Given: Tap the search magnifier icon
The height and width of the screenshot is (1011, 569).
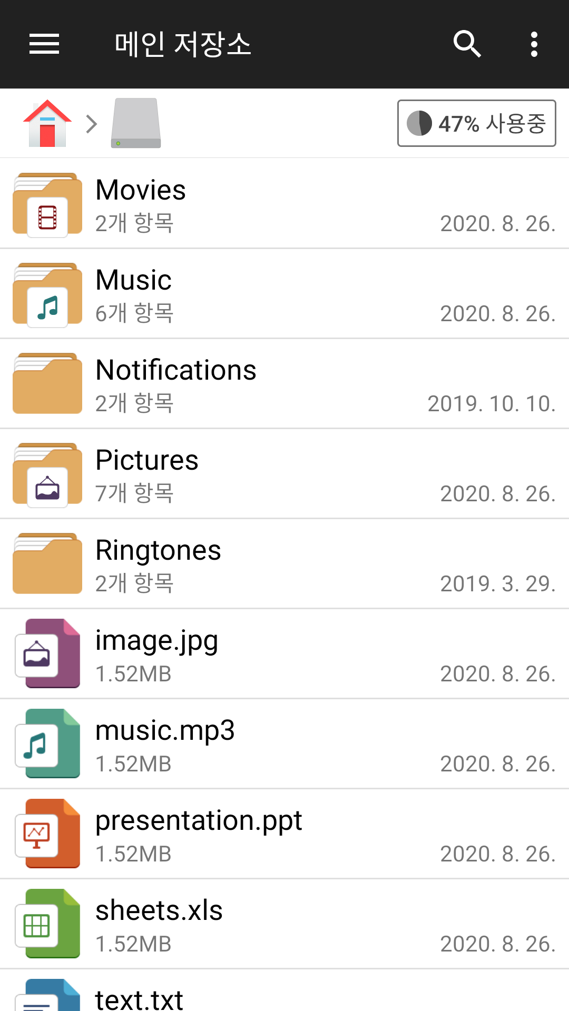Looking at the screenshot, I should point(467,44).
